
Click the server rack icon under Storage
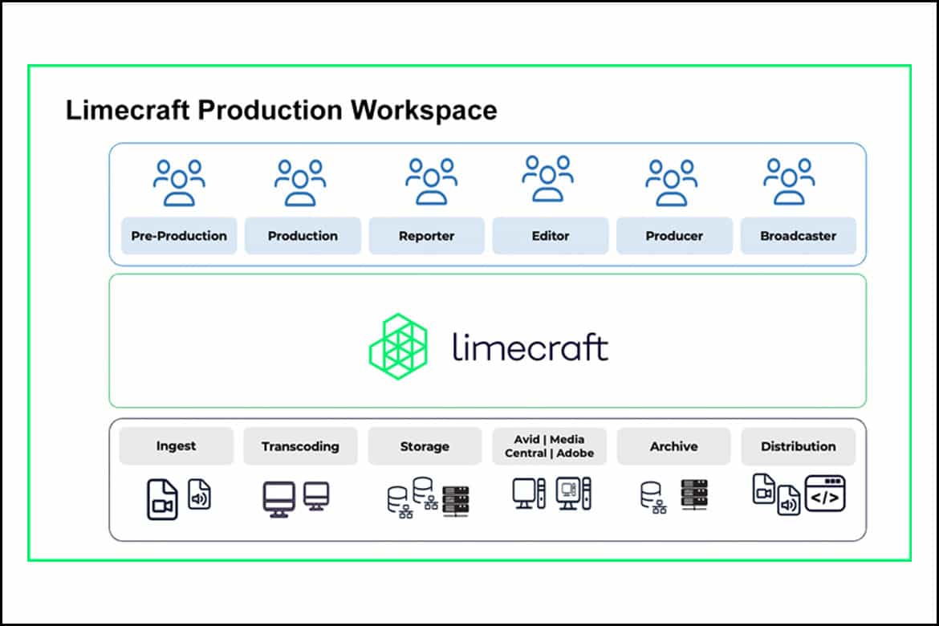[x=455, y=501]
